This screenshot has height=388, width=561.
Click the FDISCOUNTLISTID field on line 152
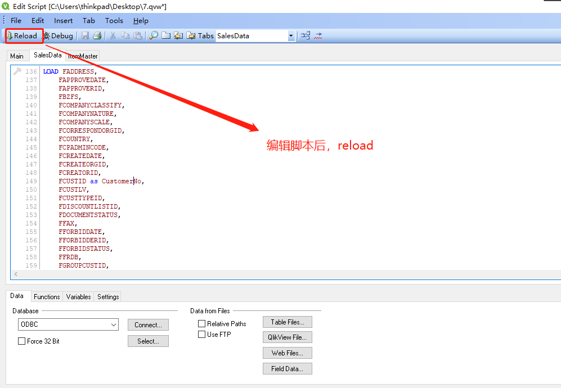(x=88, y=206)
